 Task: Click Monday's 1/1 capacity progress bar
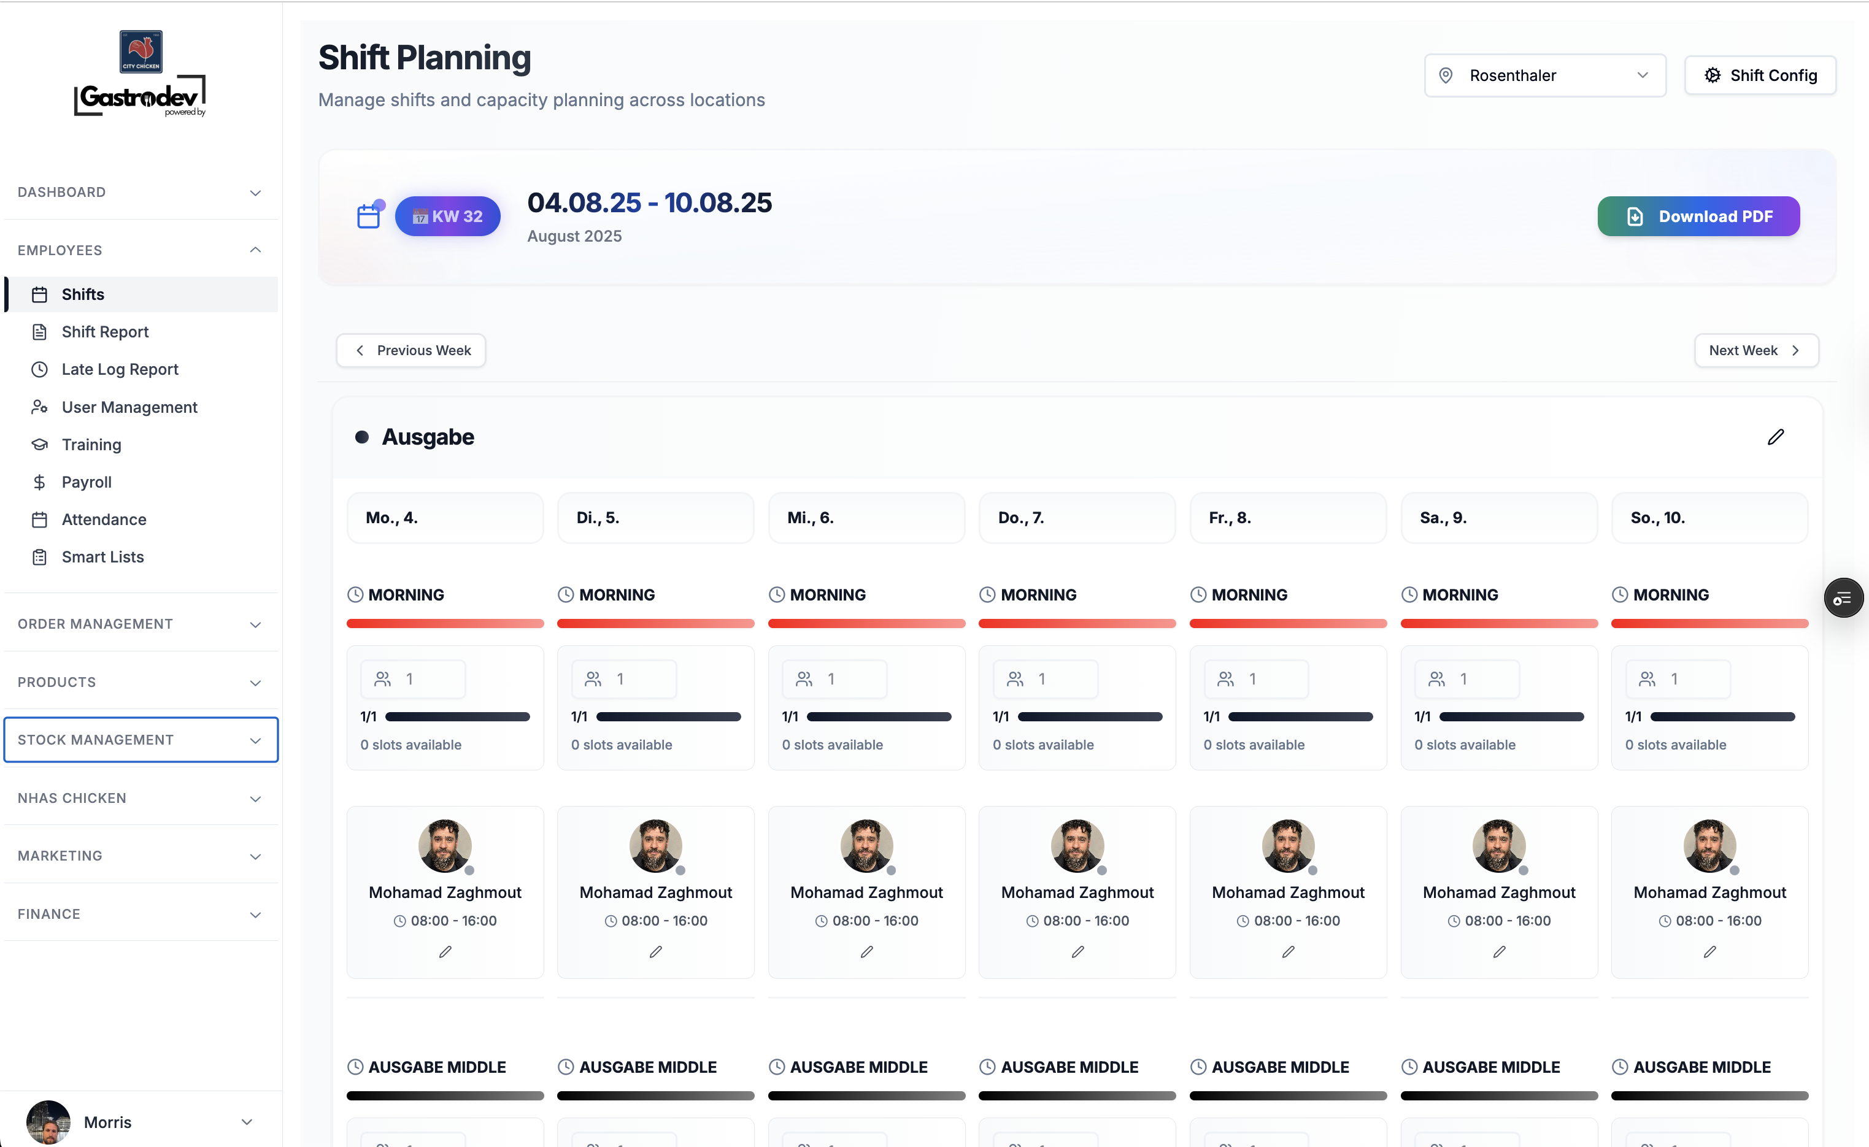(457, 717)
